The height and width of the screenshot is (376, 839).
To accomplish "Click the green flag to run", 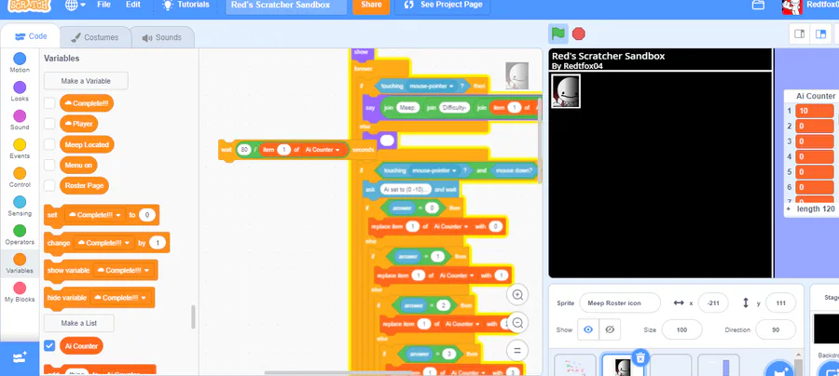I will [558, 34].
